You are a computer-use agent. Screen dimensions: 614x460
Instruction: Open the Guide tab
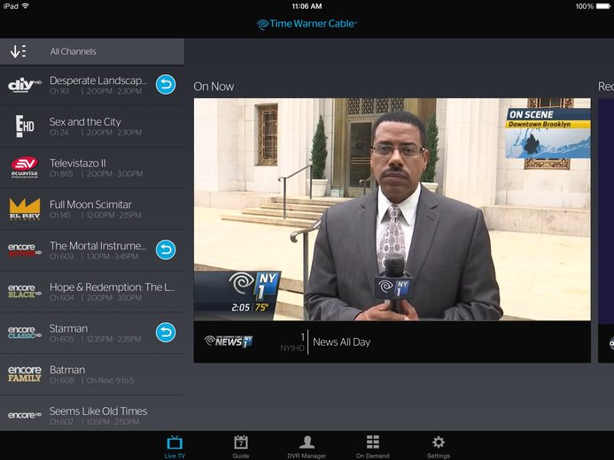(x=240, y=447)
